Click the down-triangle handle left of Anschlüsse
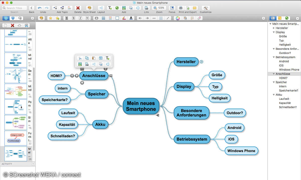 click(77, 76)
